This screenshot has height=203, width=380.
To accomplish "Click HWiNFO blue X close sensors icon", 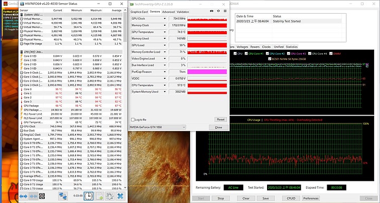I will [120, 196].
